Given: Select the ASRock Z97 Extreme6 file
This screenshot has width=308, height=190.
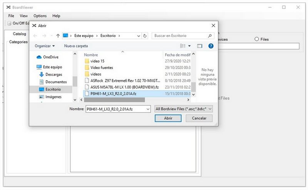Looking at the screenshot, I should (125, 80).
